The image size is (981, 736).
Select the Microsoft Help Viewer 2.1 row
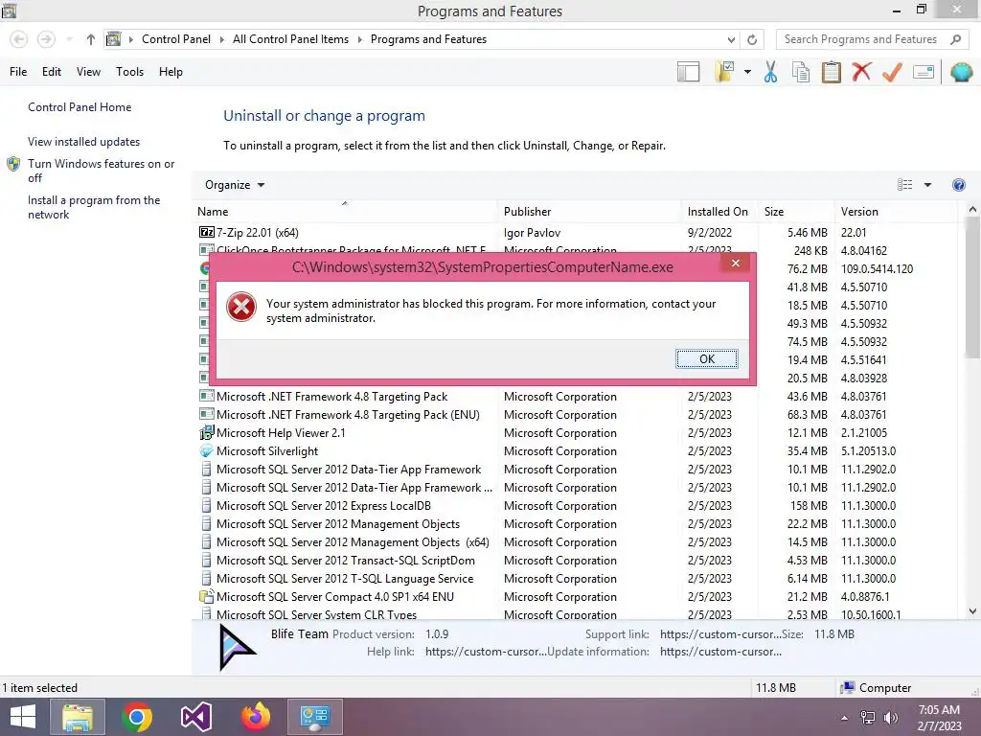click(578, 432)
